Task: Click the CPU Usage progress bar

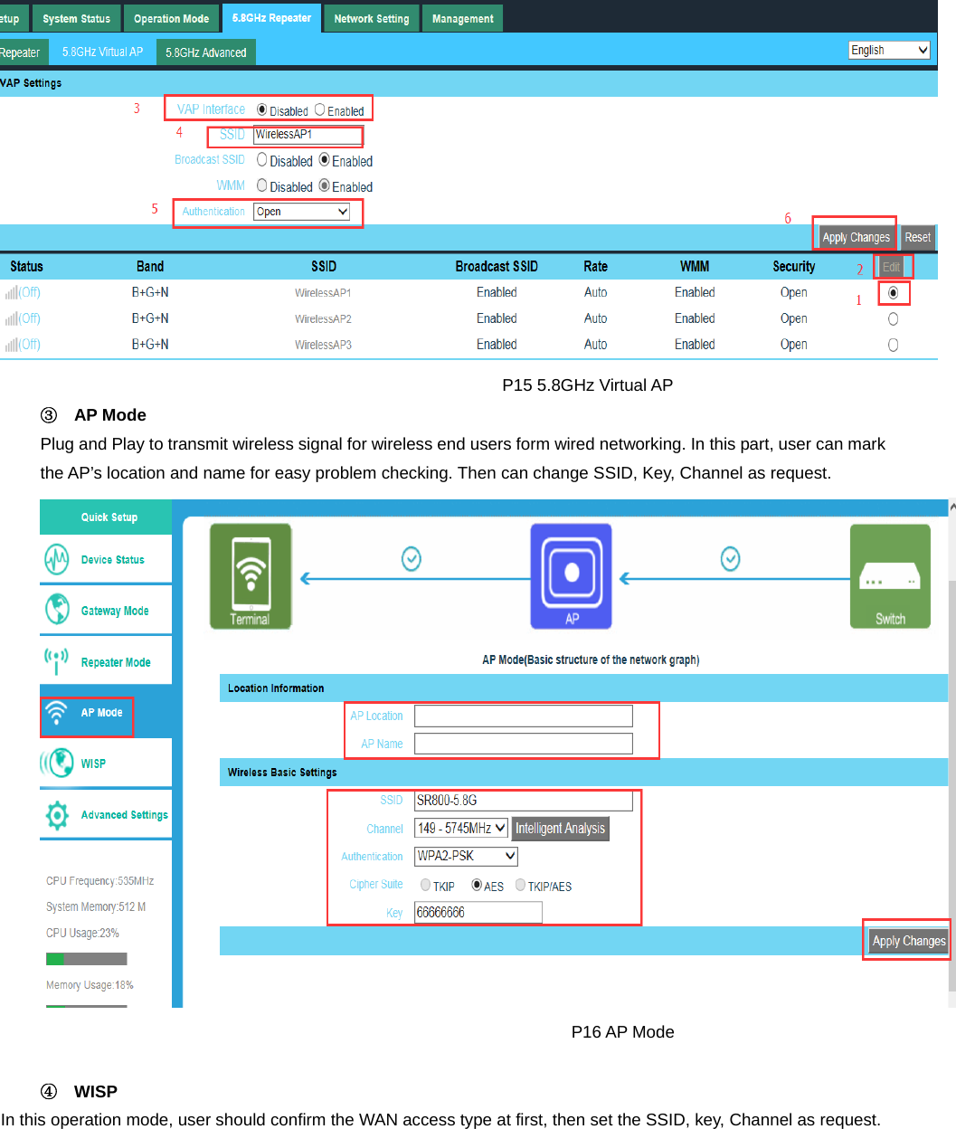Action: (x=86, y=958)
